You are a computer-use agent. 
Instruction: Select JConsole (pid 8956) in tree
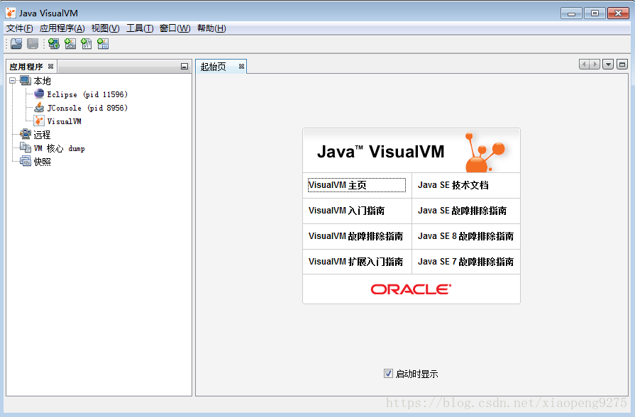(87, 108)
